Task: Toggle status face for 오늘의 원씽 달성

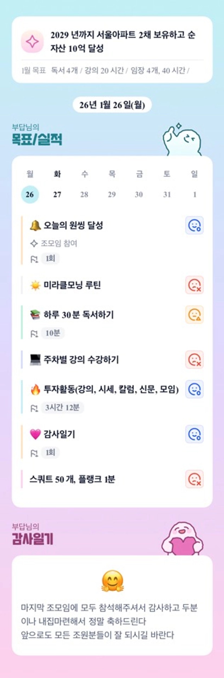Action: pyautogui.click(x=194, y=225)
